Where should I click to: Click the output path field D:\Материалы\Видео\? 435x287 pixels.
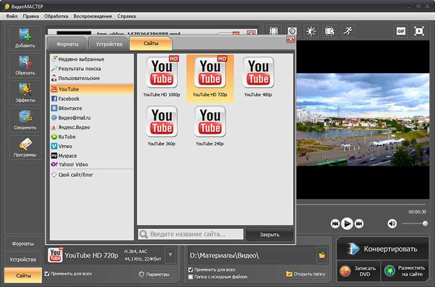252,256
